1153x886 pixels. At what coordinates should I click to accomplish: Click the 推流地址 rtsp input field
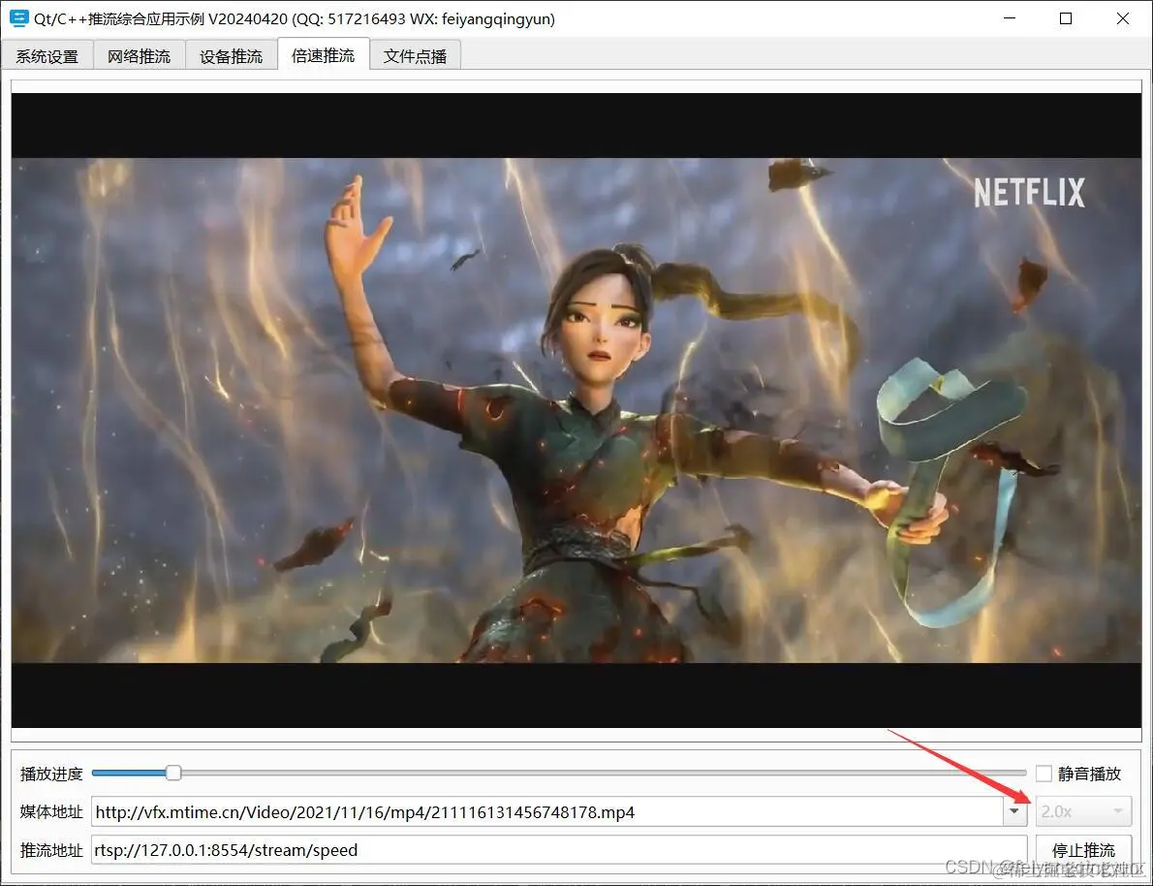click(x=559, y=850)
